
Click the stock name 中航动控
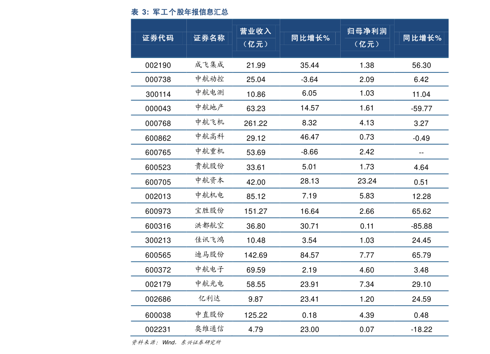point(209,79)
